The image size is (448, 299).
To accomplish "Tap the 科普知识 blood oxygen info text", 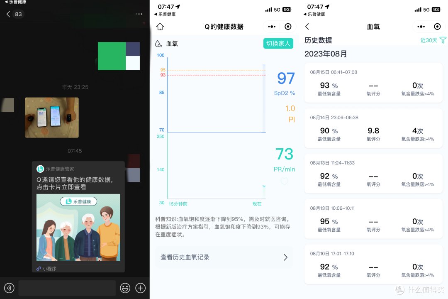I will [223, 227].
